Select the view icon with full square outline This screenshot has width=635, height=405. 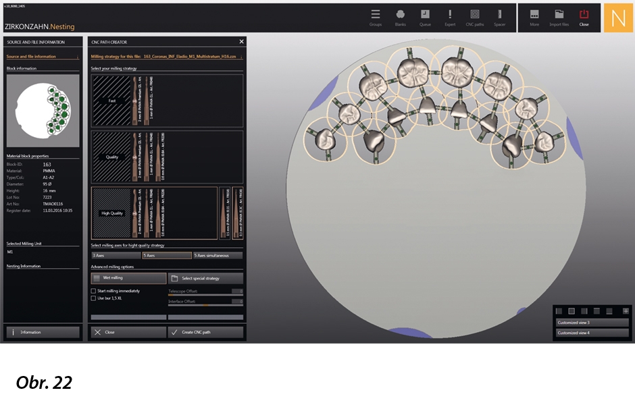(571, 311)
